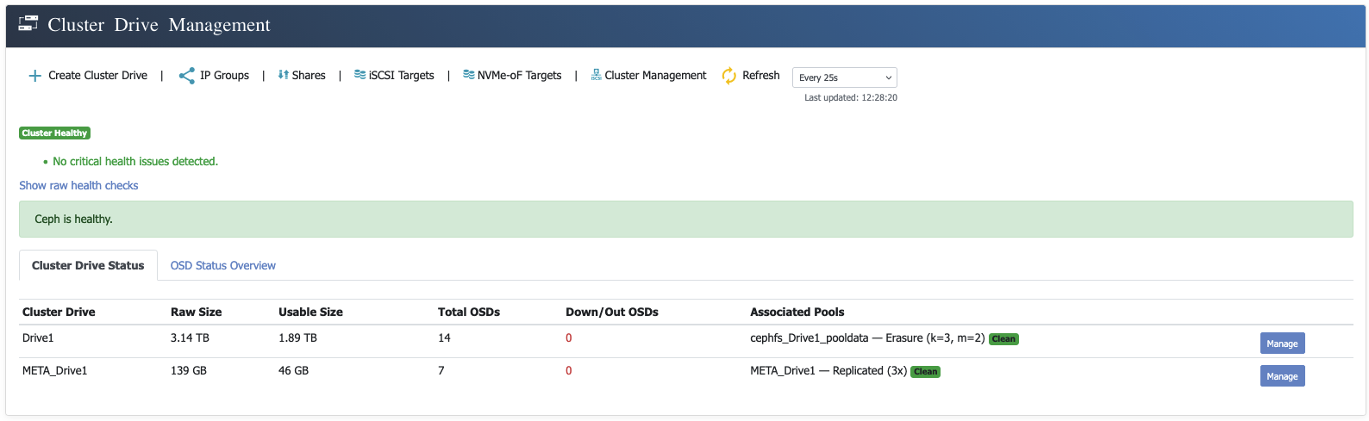Click the 1.89 TB usable size value
1369x421 pixels.
click(x=297, y=337)
